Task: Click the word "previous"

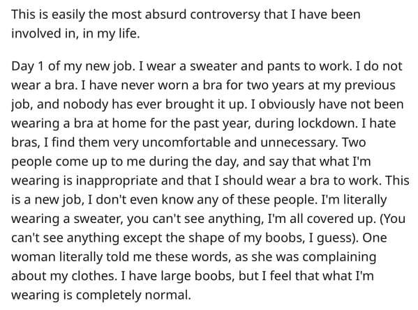Action: point(370,86)
